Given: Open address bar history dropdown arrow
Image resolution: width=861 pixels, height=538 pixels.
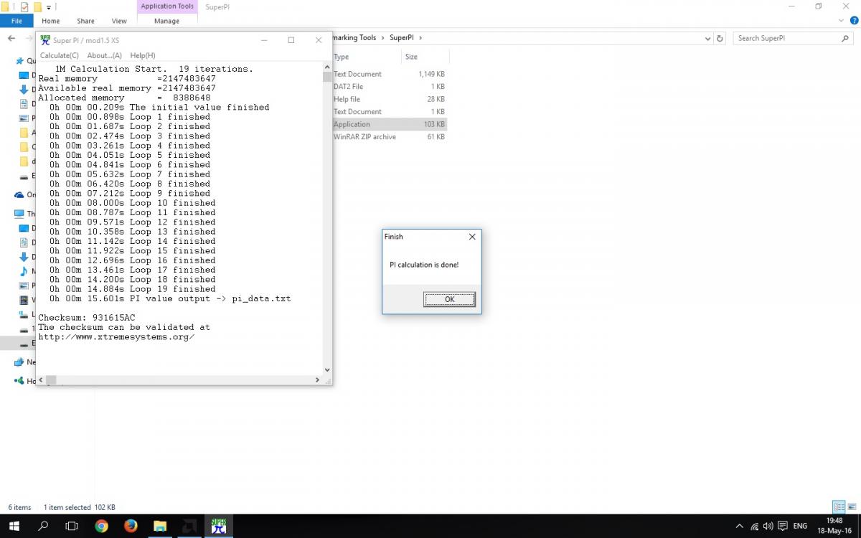Looking at the screenshot, I should (x=706, y=38).
